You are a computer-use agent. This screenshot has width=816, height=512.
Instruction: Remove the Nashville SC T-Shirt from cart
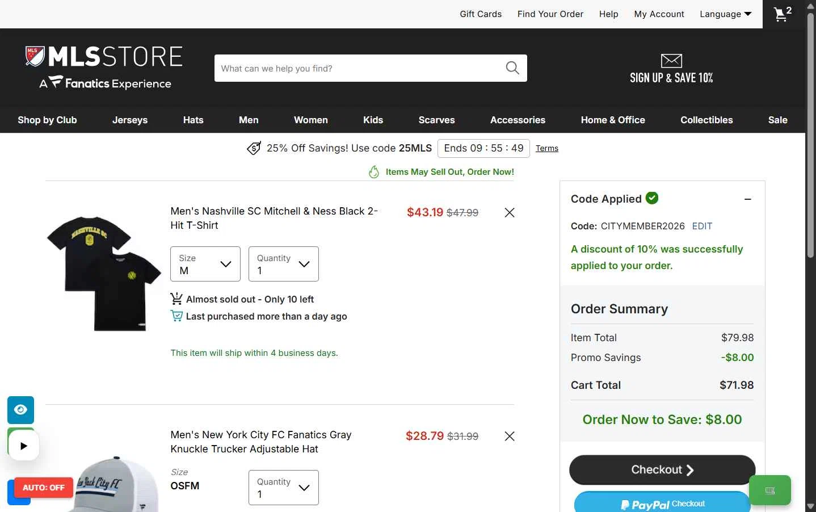[x=510, y=212]
